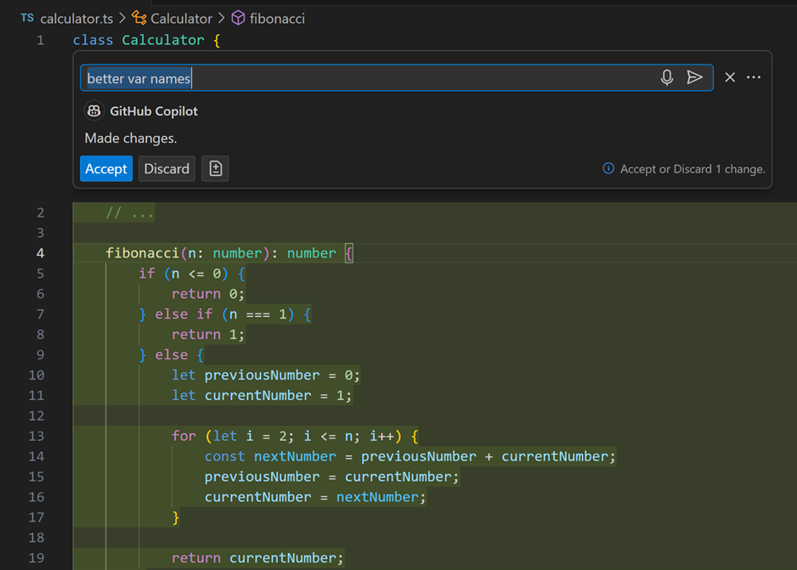Click 'const nextNumber' declaration on line 14
This screenshot has height=570, width=797.
tap(270, 457)
